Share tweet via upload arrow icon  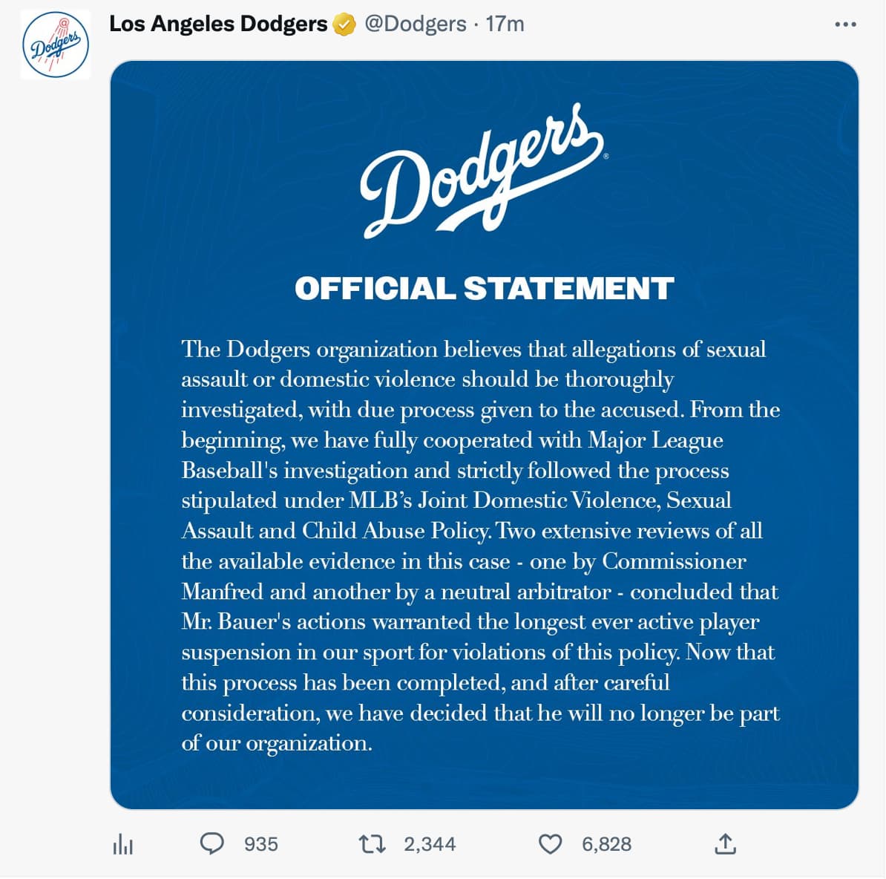point(724,843)
